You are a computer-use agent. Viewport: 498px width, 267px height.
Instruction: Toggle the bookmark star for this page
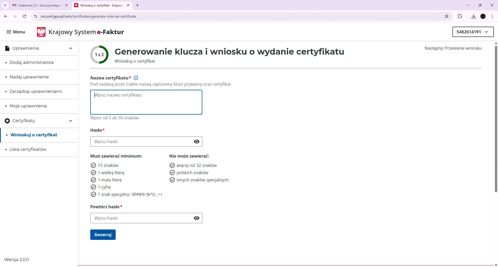coord(447,16)
